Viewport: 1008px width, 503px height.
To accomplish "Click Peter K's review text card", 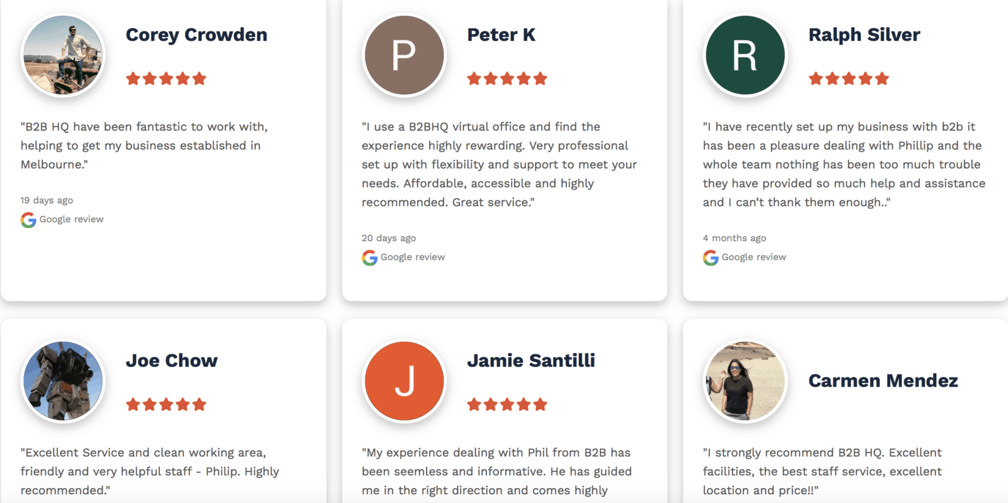I will 498,164.
